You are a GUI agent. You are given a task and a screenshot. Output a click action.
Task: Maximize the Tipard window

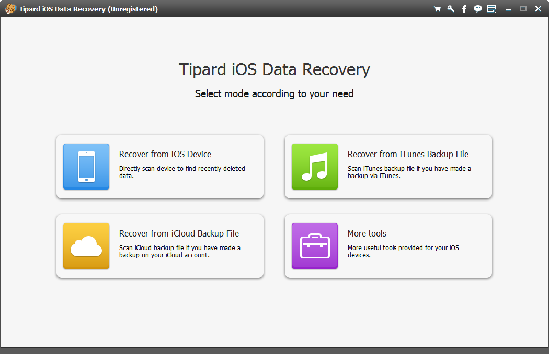(x=523, y=9)
